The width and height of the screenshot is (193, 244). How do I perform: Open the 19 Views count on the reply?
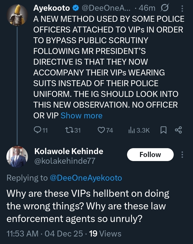pyautogui.click(x=105, y=234)
